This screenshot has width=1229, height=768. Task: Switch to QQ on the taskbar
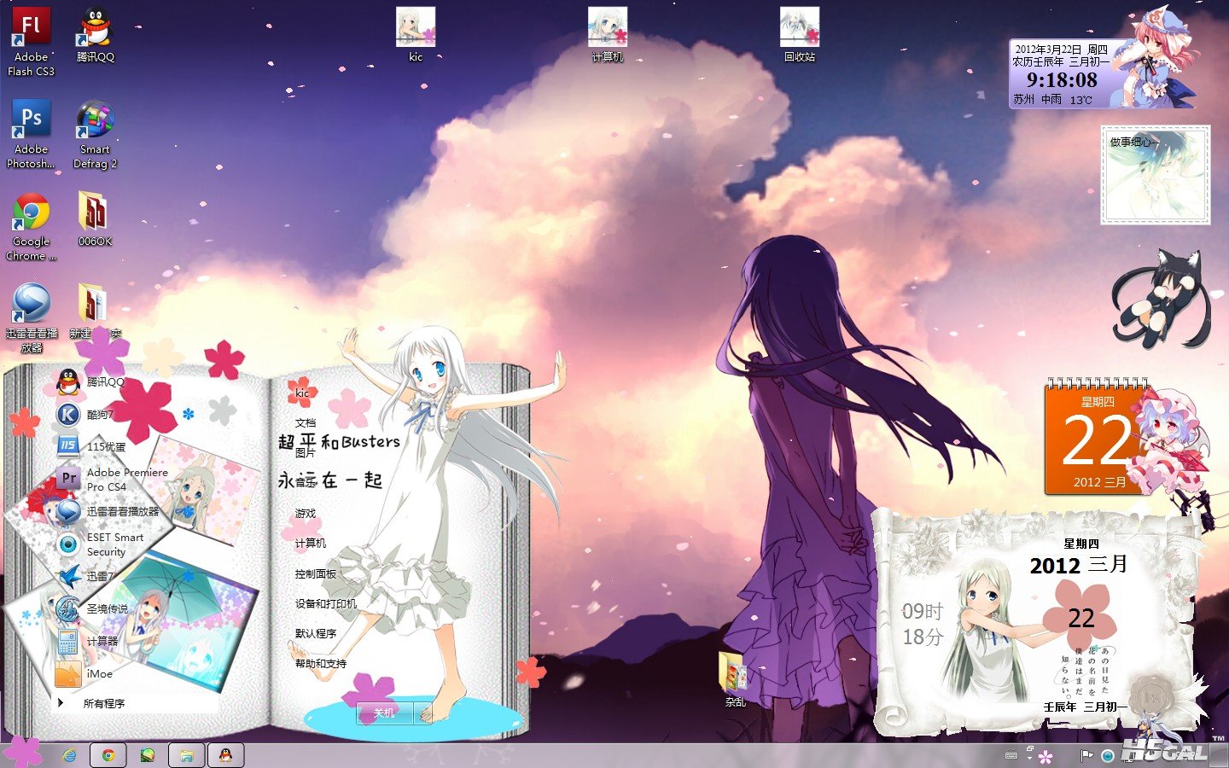tap(226, 755)
